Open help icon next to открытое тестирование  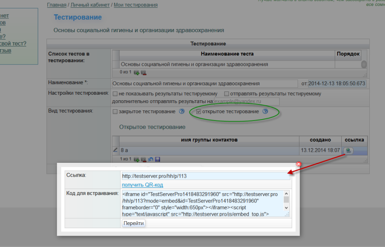(x=265, y=111)
